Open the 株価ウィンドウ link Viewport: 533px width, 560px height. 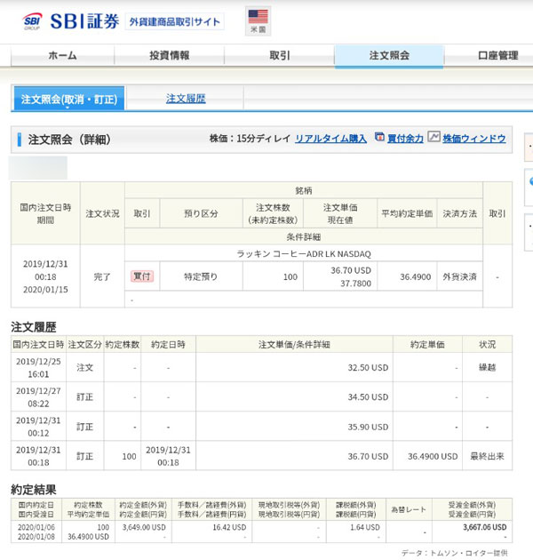(473, 139)
